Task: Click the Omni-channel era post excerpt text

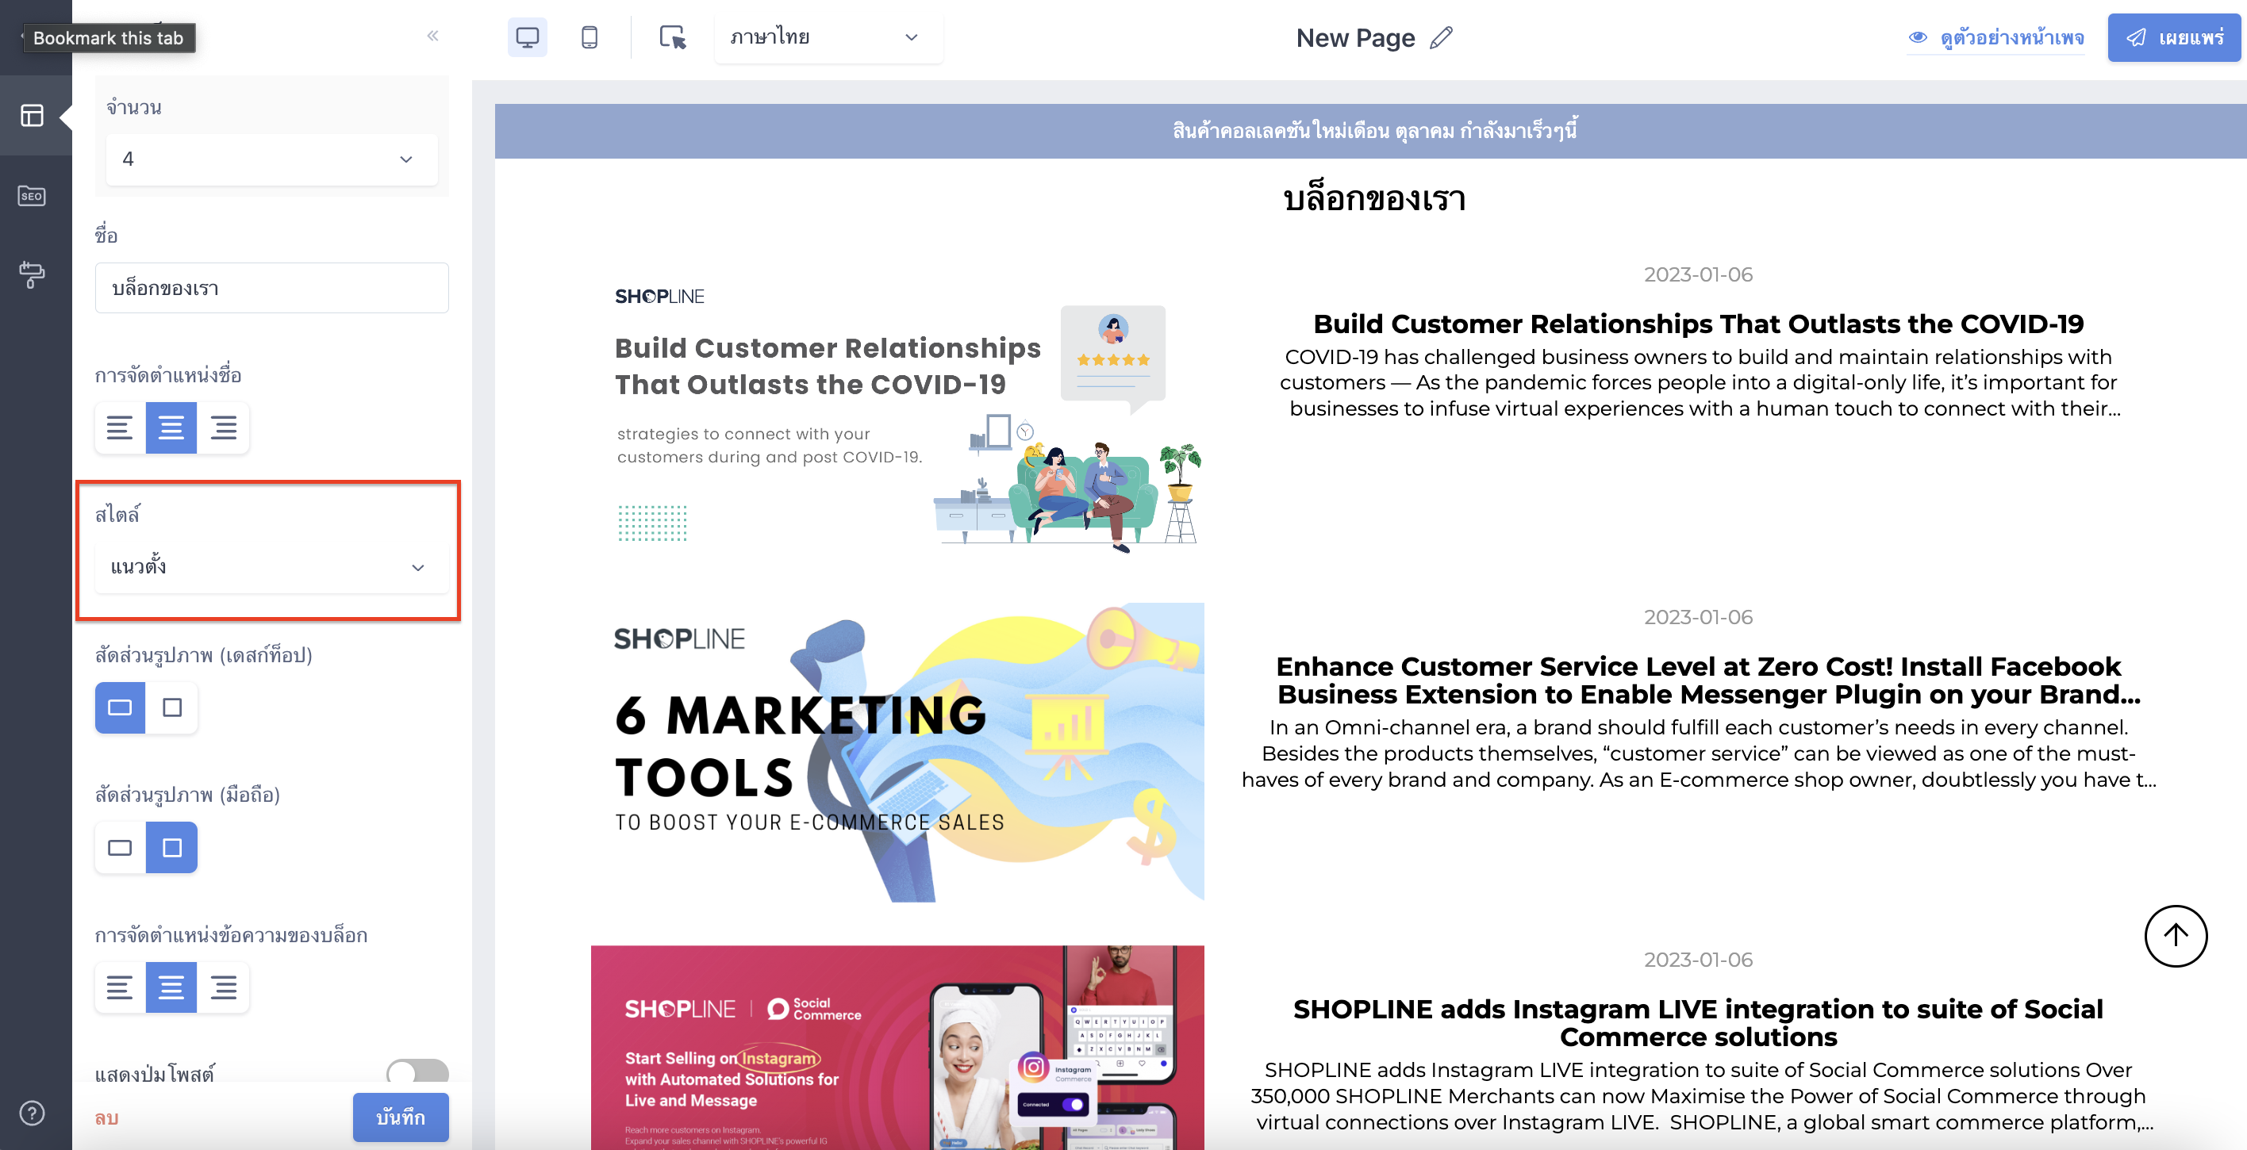Action: tap(1698, 753)
